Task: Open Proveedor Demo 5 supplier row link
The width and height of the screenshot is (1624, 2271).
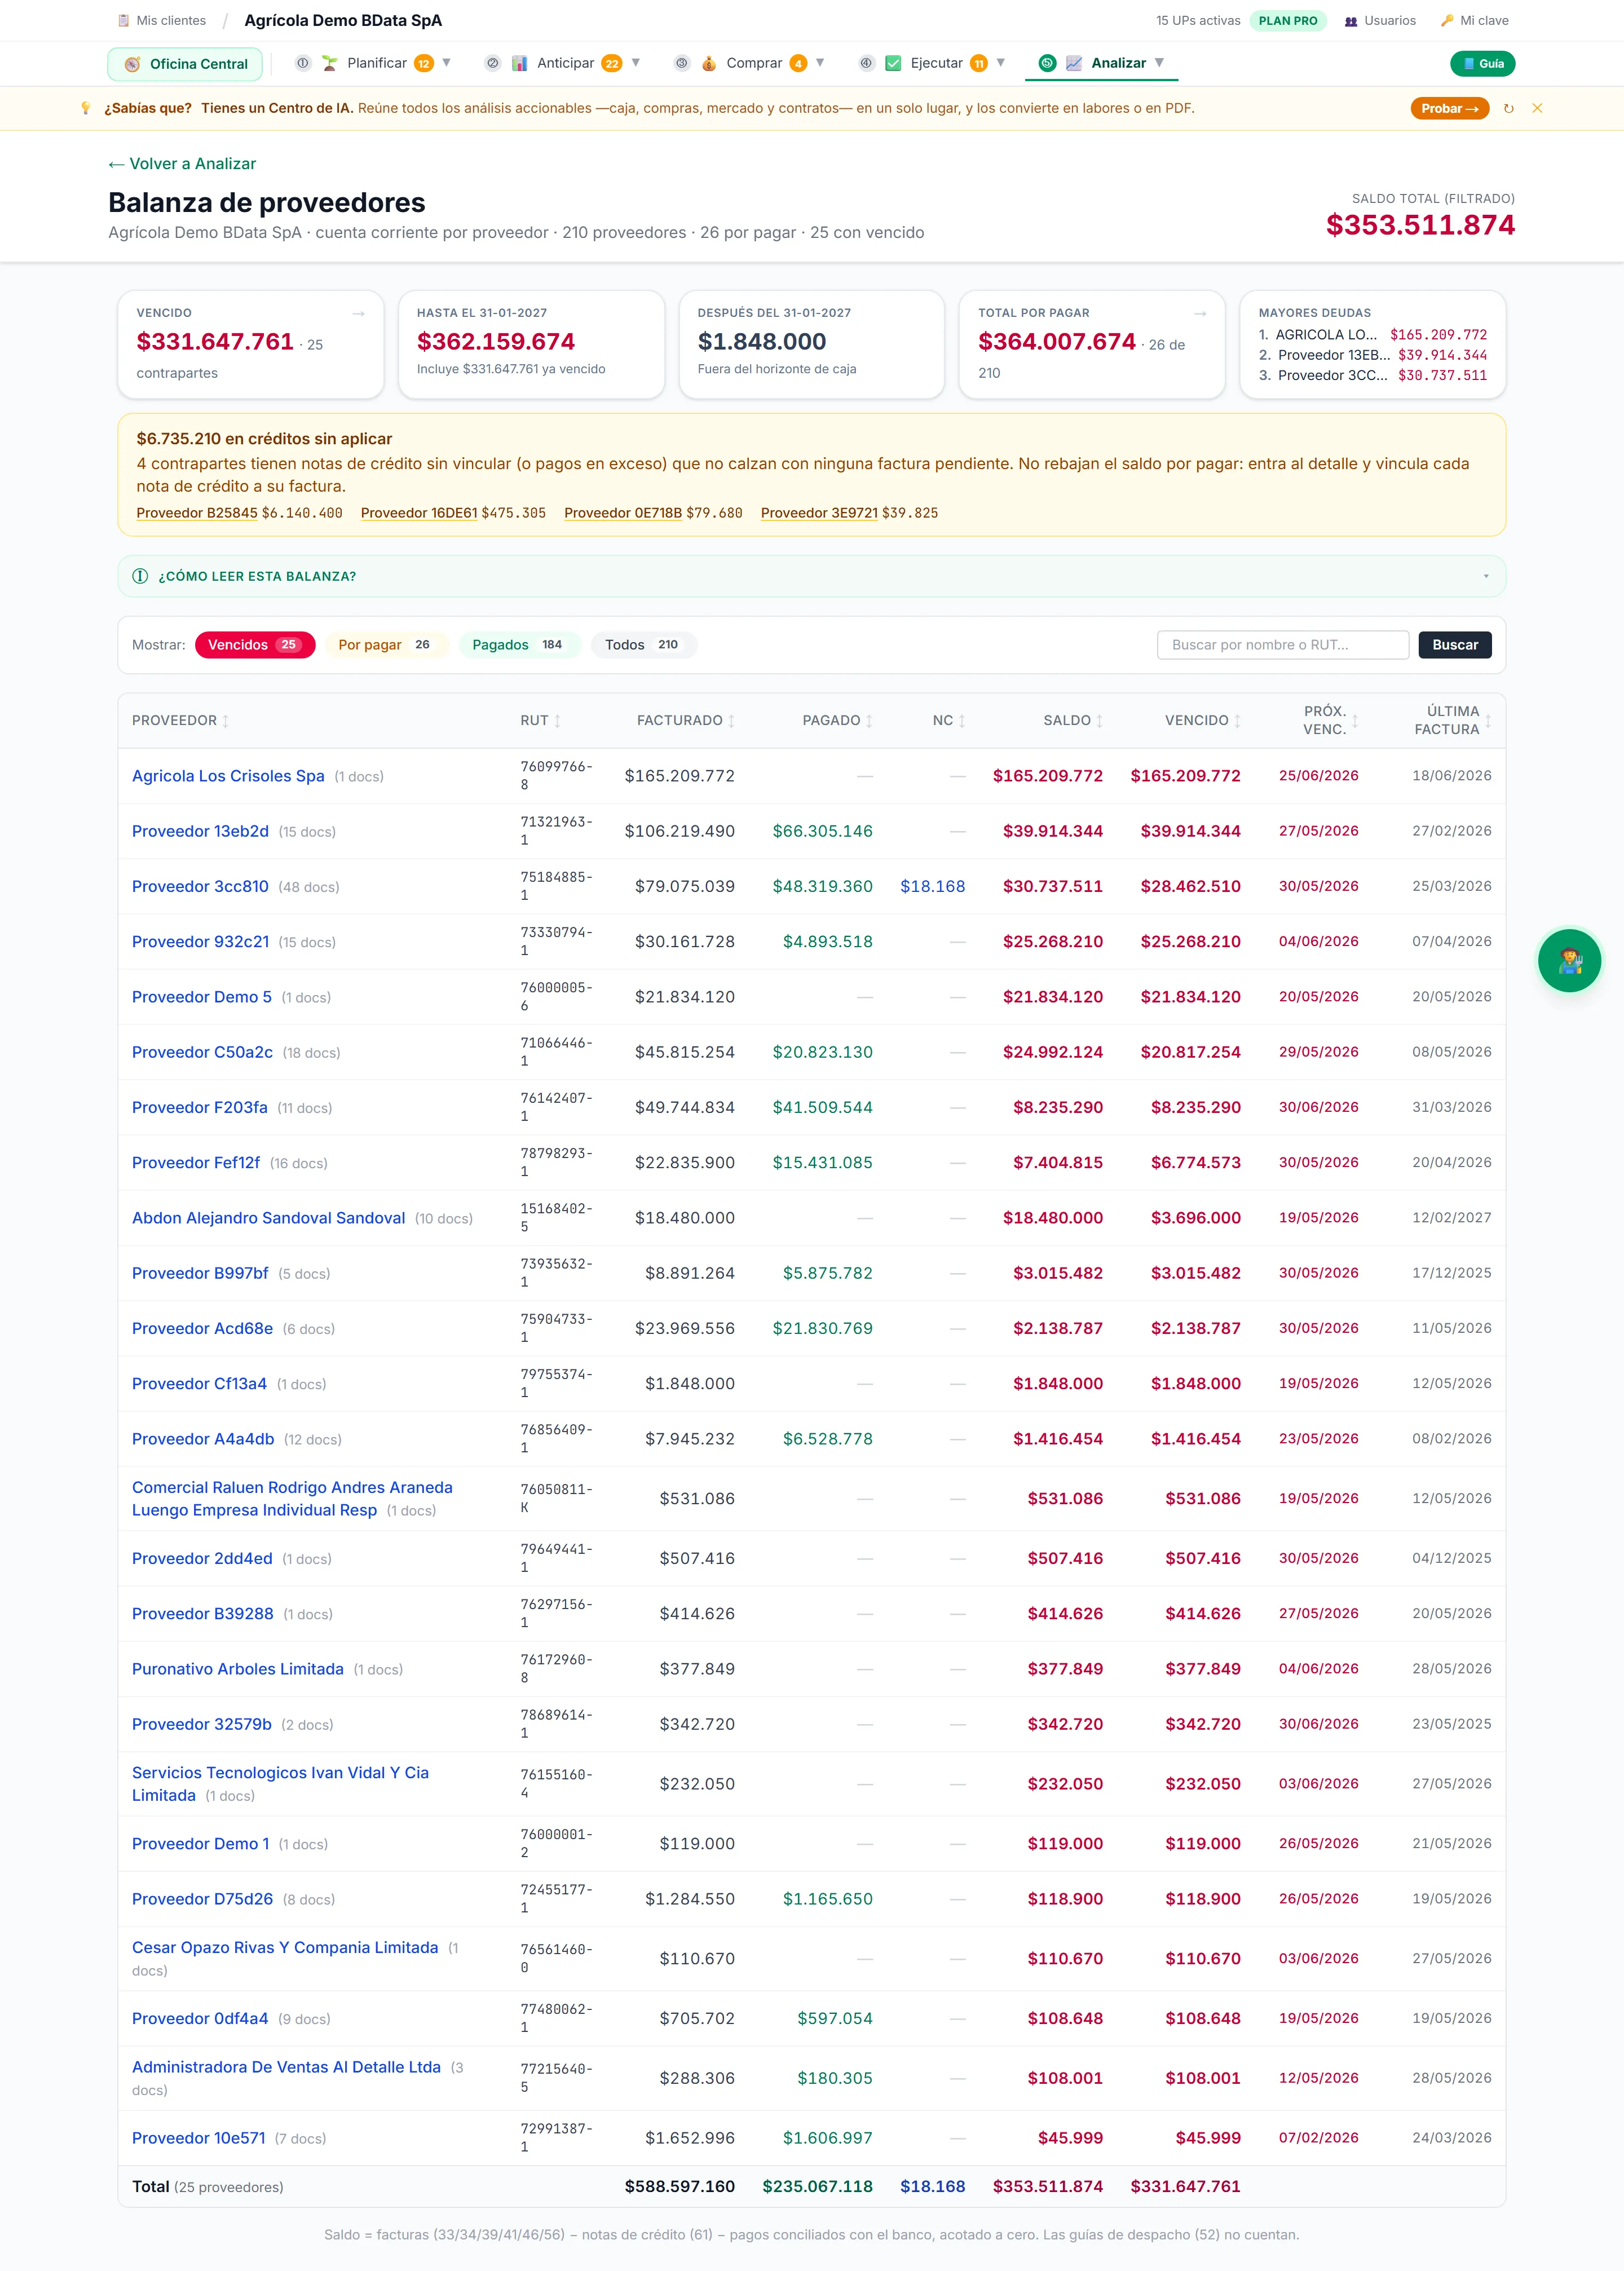Action: click(x=202, y=997)
